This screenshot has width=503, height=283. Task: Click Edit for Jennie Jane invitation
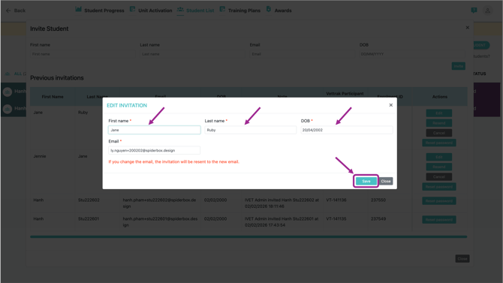click(x=439, y=157)
